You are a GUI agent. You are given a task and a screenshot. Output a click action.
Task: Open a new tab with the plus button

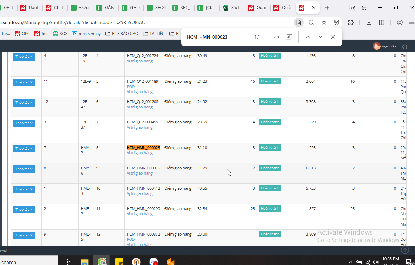coord(327,8)
